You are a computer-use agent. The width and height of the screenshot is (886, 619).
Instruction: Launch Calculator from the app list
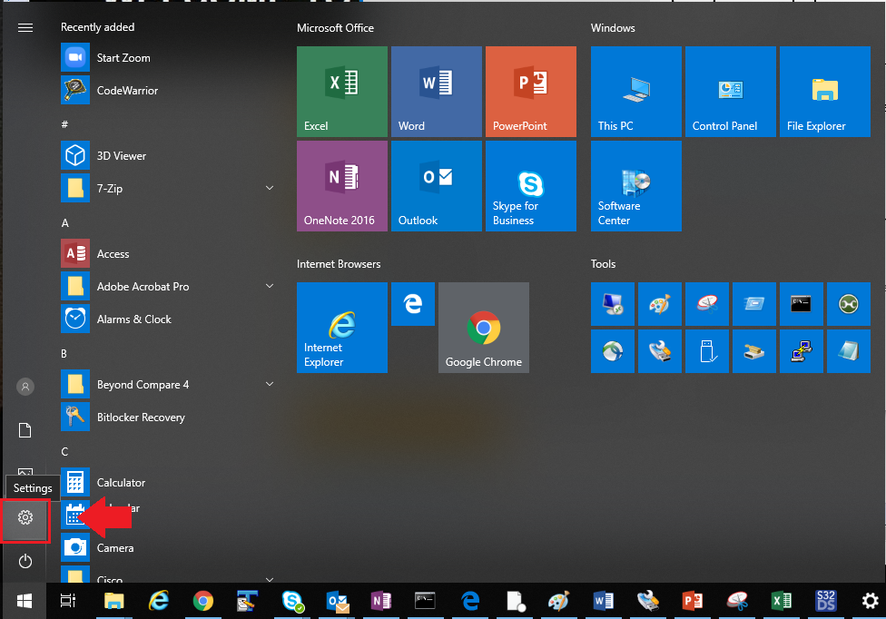(x=168, y=482)
